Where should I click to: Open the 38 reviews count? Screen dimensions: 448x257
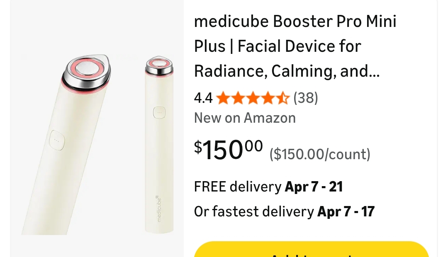coord(306,98)
